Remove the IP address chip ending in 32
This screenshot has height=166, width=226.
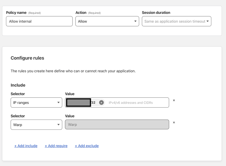(x=101, y=103)
